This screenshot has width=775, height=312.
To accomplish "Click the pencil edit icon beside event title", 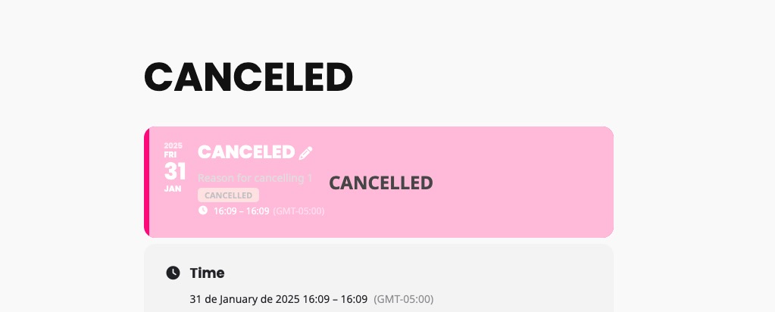I will click(x=305, y=153).
